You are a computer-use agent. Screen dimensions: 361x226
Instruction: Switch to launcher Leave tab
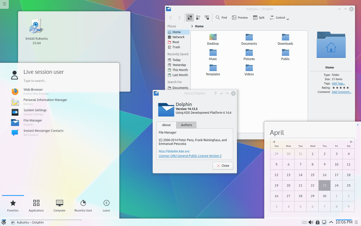click(x=106, y=206)
